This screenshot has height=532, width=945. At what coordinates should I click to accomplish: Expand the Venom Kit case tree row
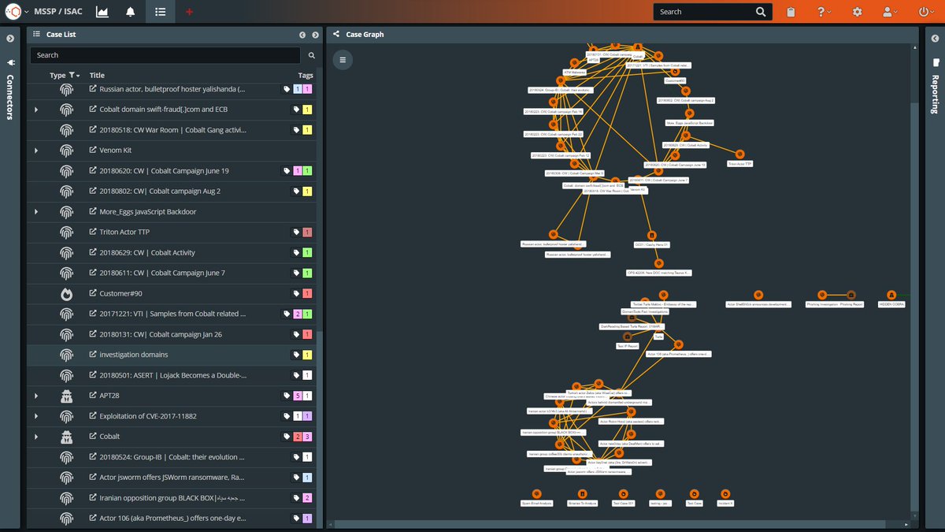(35, 150)
